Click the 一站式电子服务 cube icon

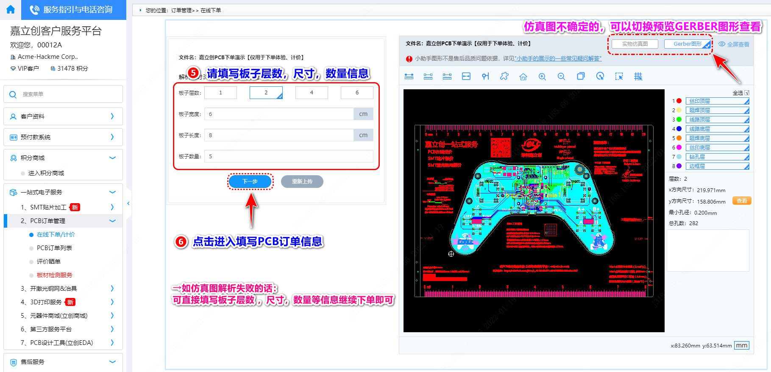tap(13, 192)
